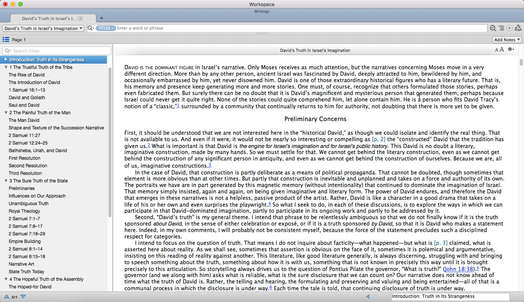Screen dimensions: 524x302
Task: Open the book title module dropdown
Action: coord(43,28)
